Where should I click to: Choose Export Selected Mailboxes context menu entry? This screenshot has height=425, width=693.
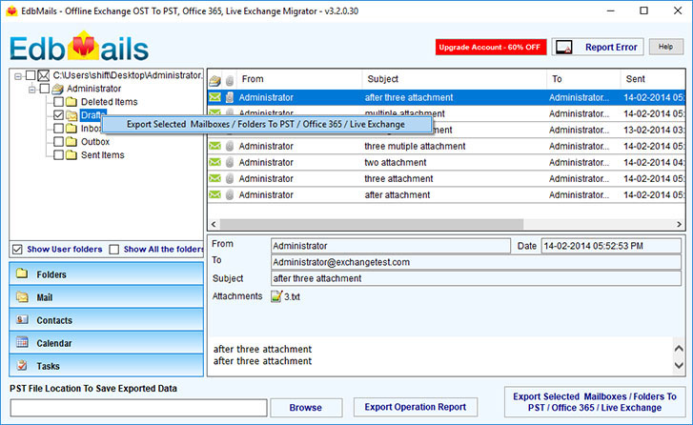point(266,125)
